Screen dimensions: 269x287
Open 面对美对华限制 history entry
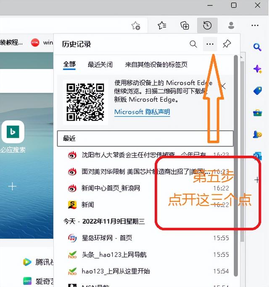pos(145,172)
